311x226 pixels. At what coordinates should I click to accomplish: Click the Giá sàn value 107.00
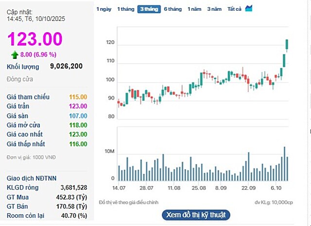pos(78,116)
